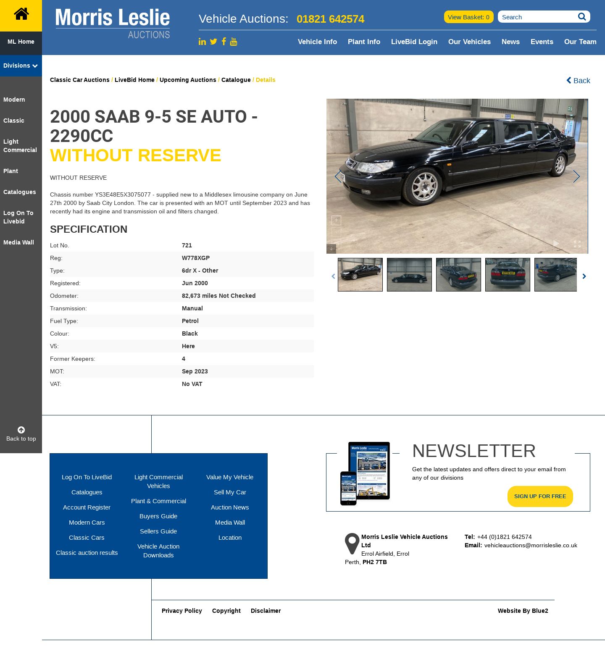
Task: Open the Events menu item
Action: (542, 42)
